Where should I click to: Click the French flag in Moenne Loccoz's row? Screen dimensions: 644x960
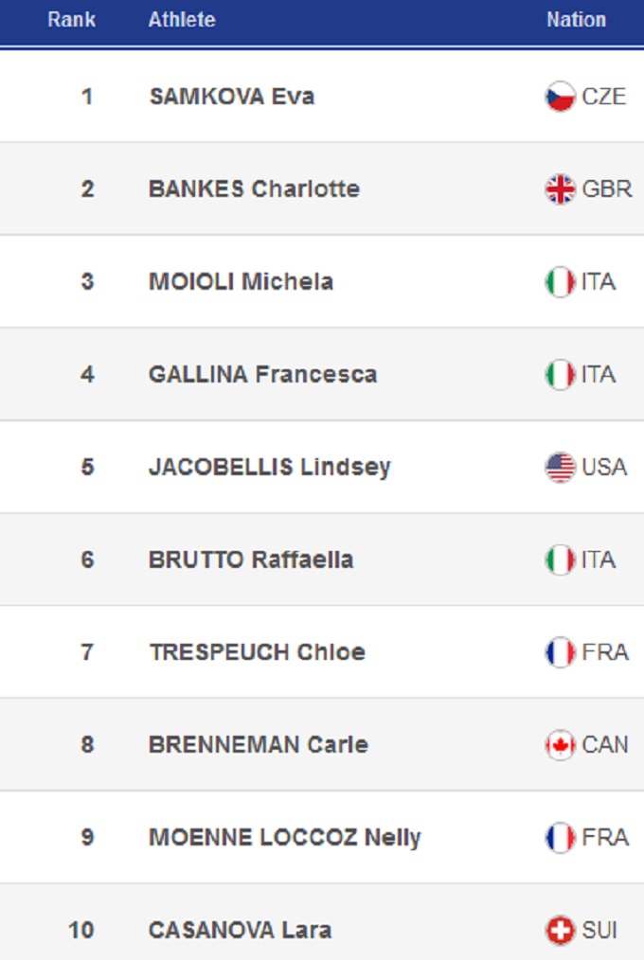click(561, 838)
